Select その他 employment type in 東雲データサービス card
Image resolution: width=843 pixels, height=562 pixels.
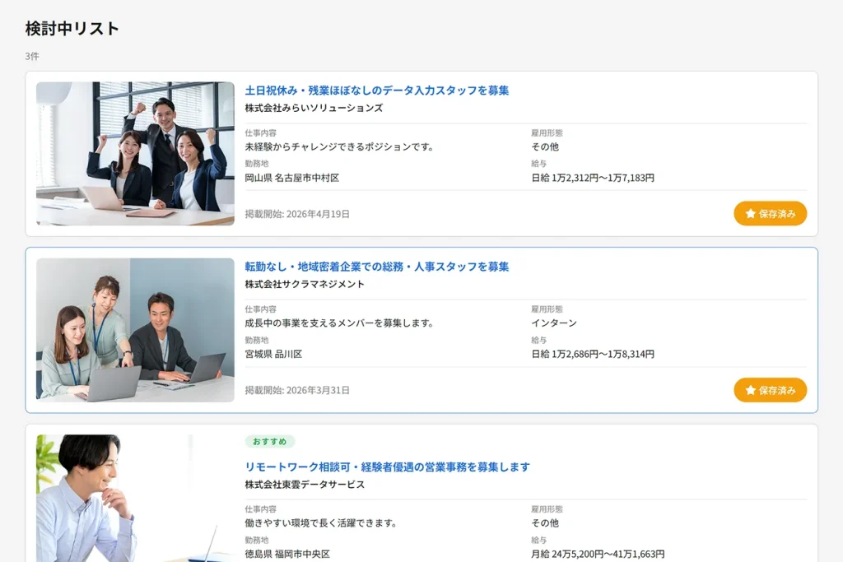(545, 523)
